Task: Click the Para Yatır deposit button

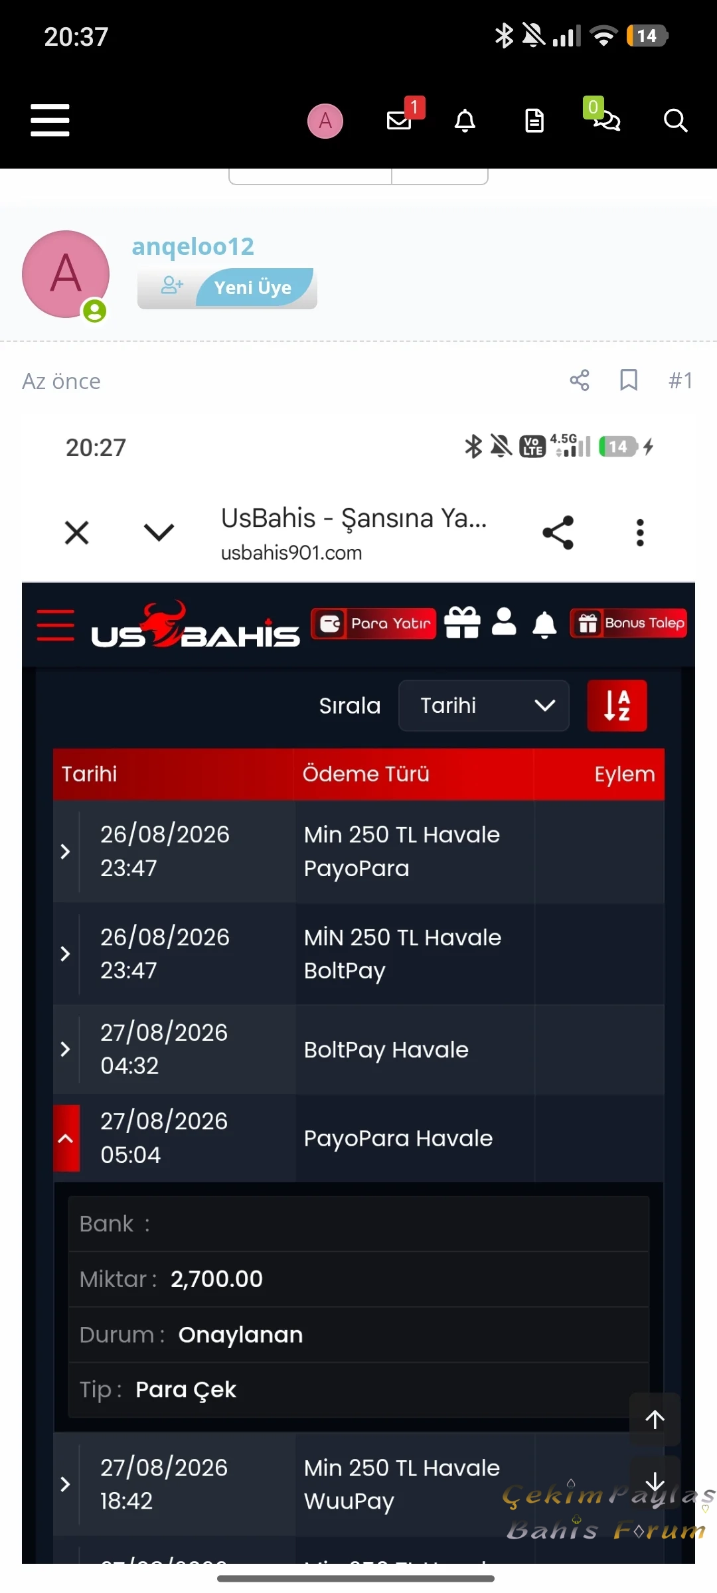Action: [374, 623]
